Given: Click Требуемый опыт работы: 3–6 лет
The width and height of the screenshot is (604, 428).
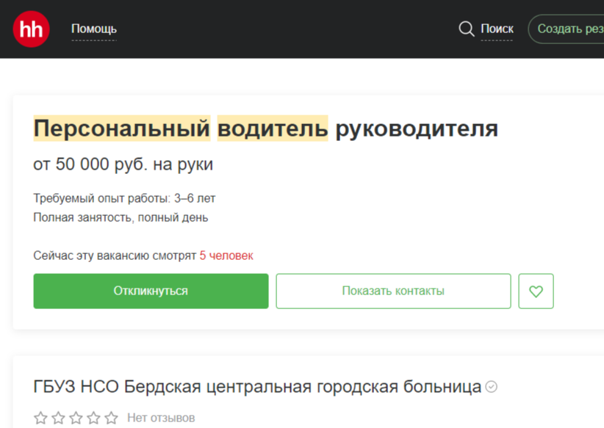Looking at the screenshot, I should point(124,198).
